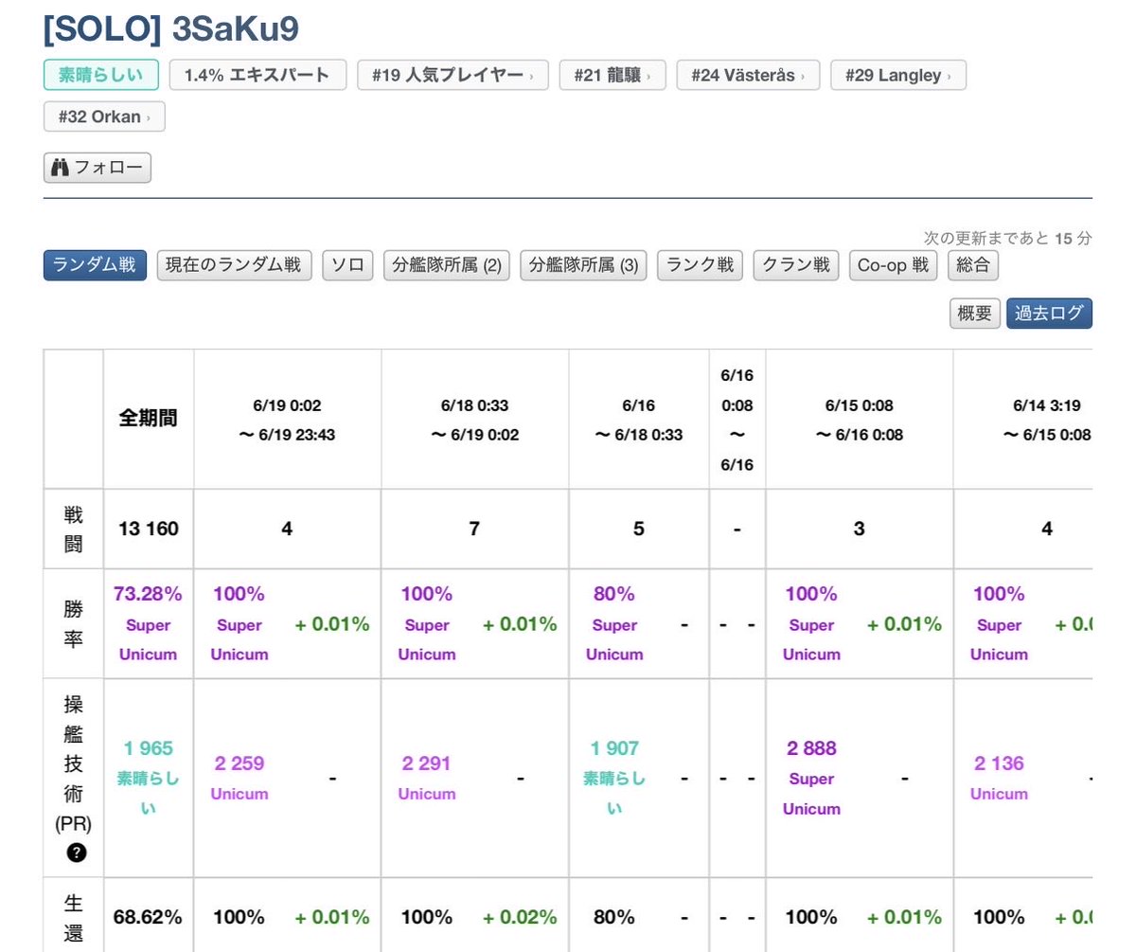The width and height of the screenshot is (1136, 952).
Task: Click the 次の更新まであと 15 分 notice
Action: 1007,239
